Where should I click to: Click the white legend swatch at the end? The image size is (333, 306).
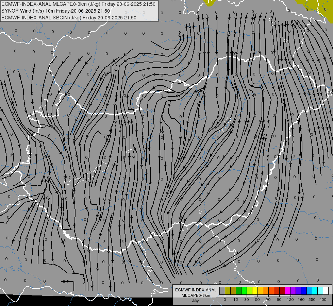tap(326, 291)
